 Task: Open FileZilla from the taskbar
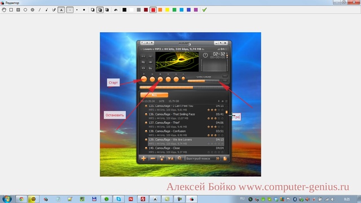pyautogui.click(x=143, y=199)
